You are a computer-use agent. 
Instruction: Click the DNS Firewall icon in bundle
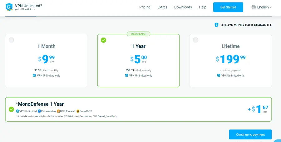pyautogui.click(x=58, y=111)
